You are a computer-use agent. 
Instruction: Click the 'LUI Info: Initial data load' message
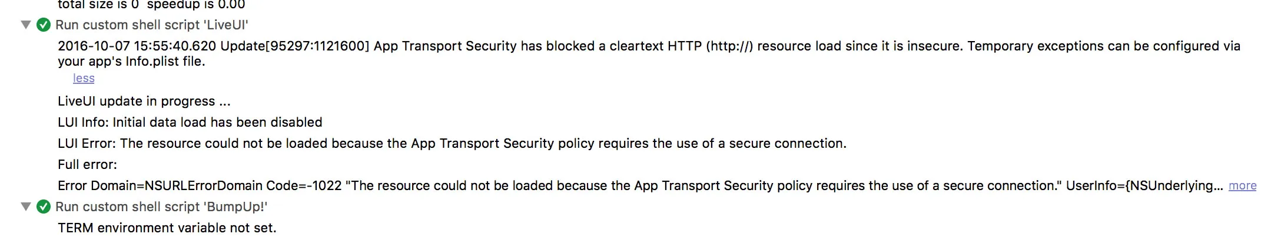tap(190, 122)
